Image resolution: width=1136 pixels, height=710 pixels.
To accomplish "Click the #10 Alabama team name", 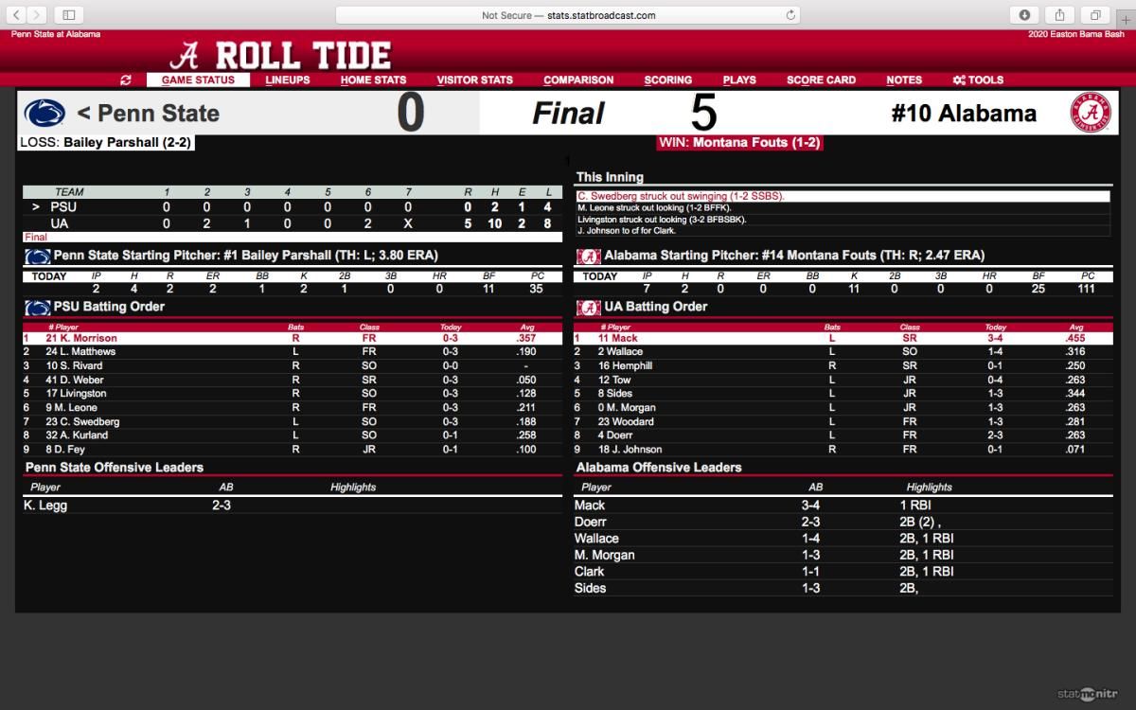I will (964, 114).
